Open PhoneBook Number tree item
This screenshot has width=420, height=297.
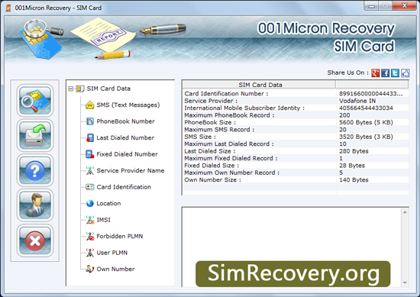[x=126, y=121]
